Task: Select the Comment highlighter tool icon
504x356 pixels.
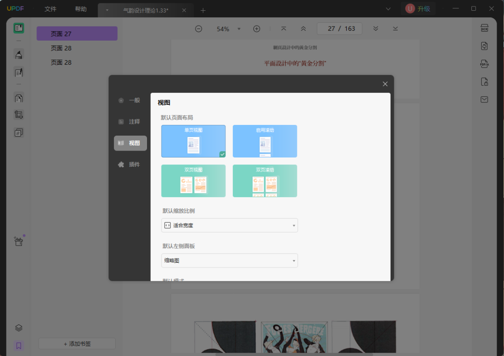Action: coord(19,55)
